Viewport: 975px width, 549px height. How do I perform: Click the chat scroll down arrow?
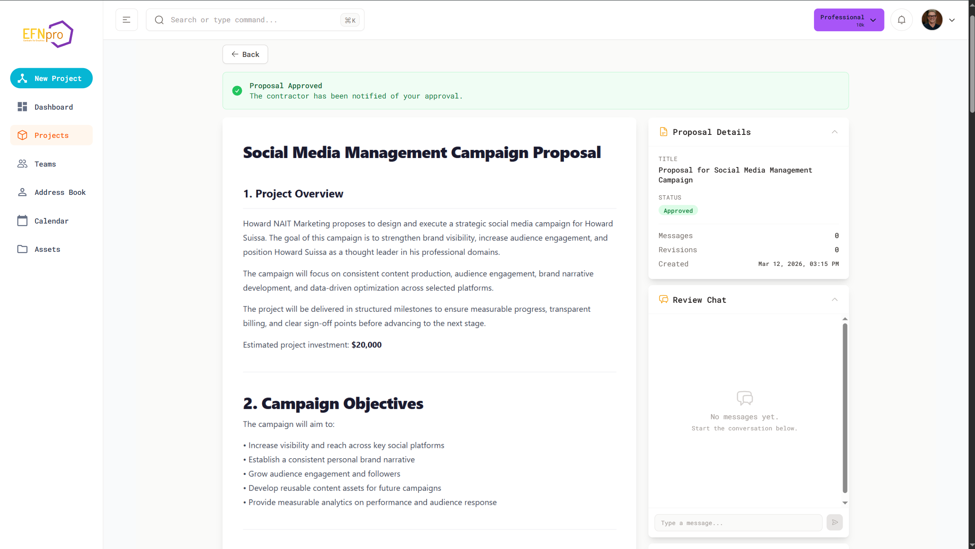[845, 503]
